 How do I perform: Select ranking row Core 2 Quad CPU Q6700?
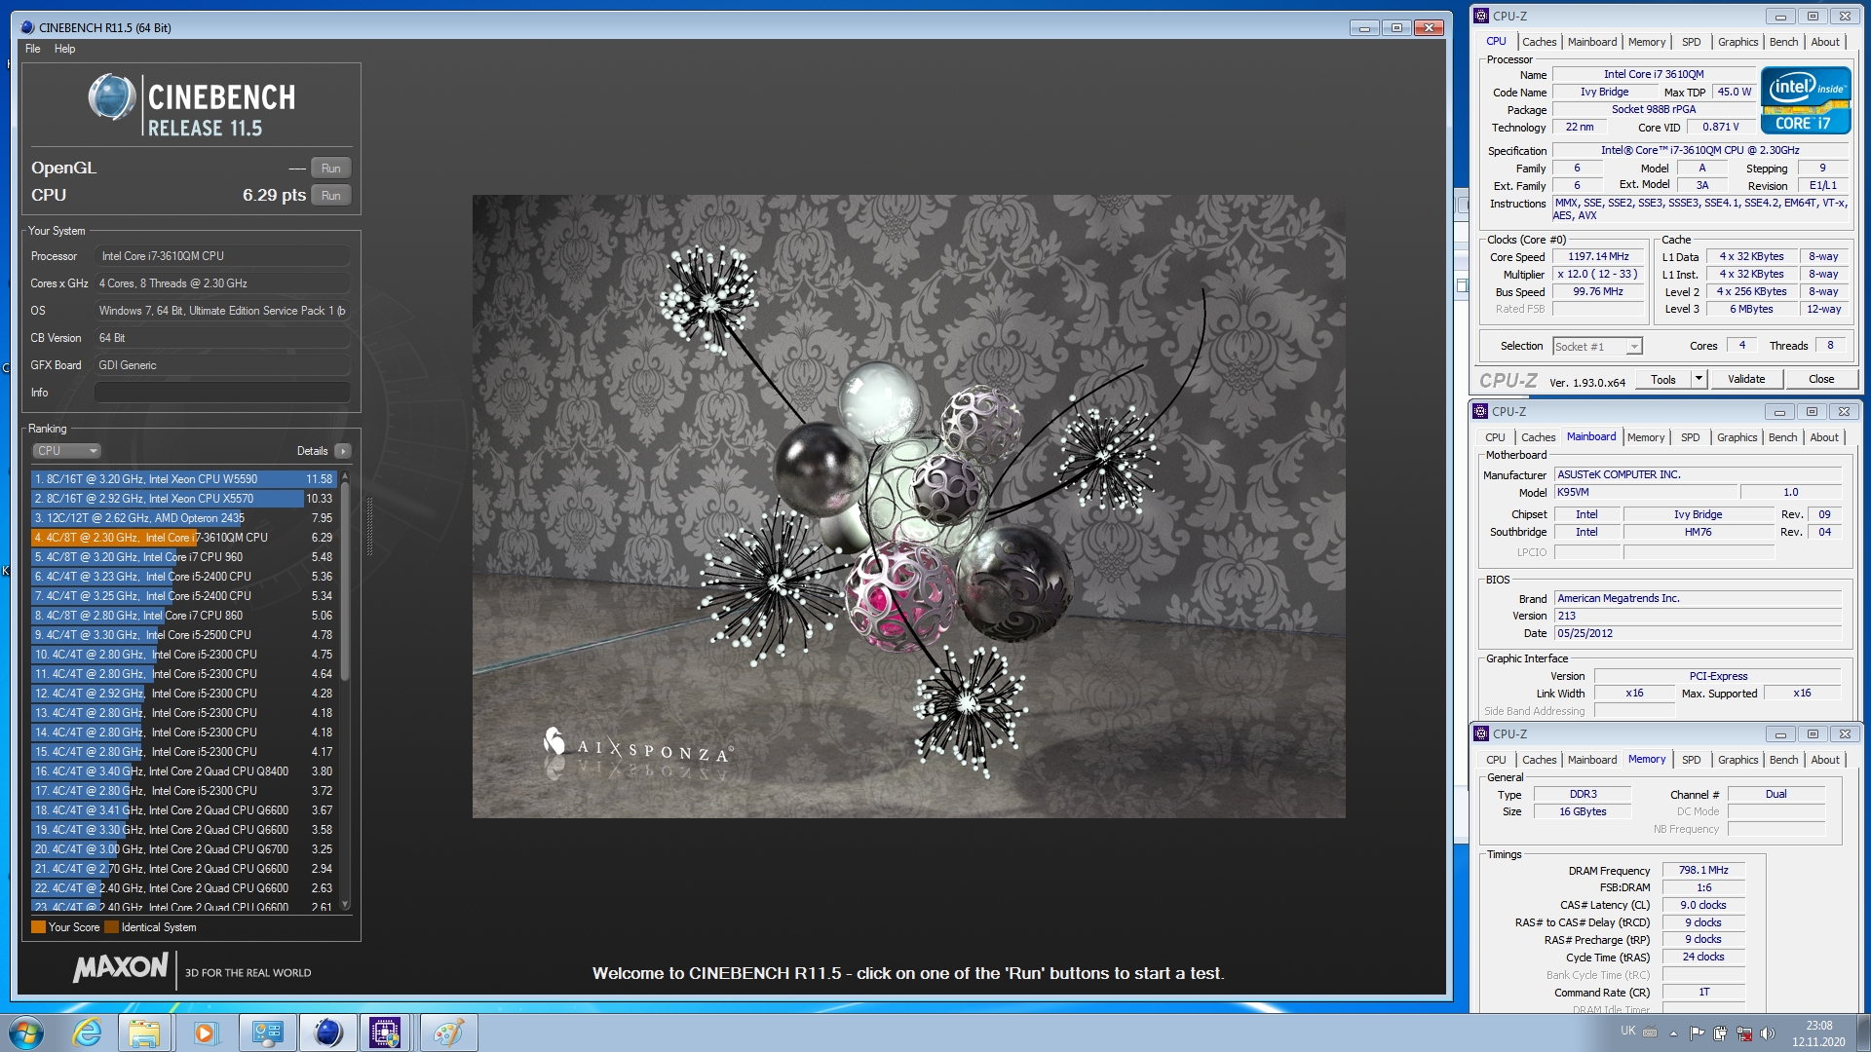pyautogui.click(x=183, y=849)
